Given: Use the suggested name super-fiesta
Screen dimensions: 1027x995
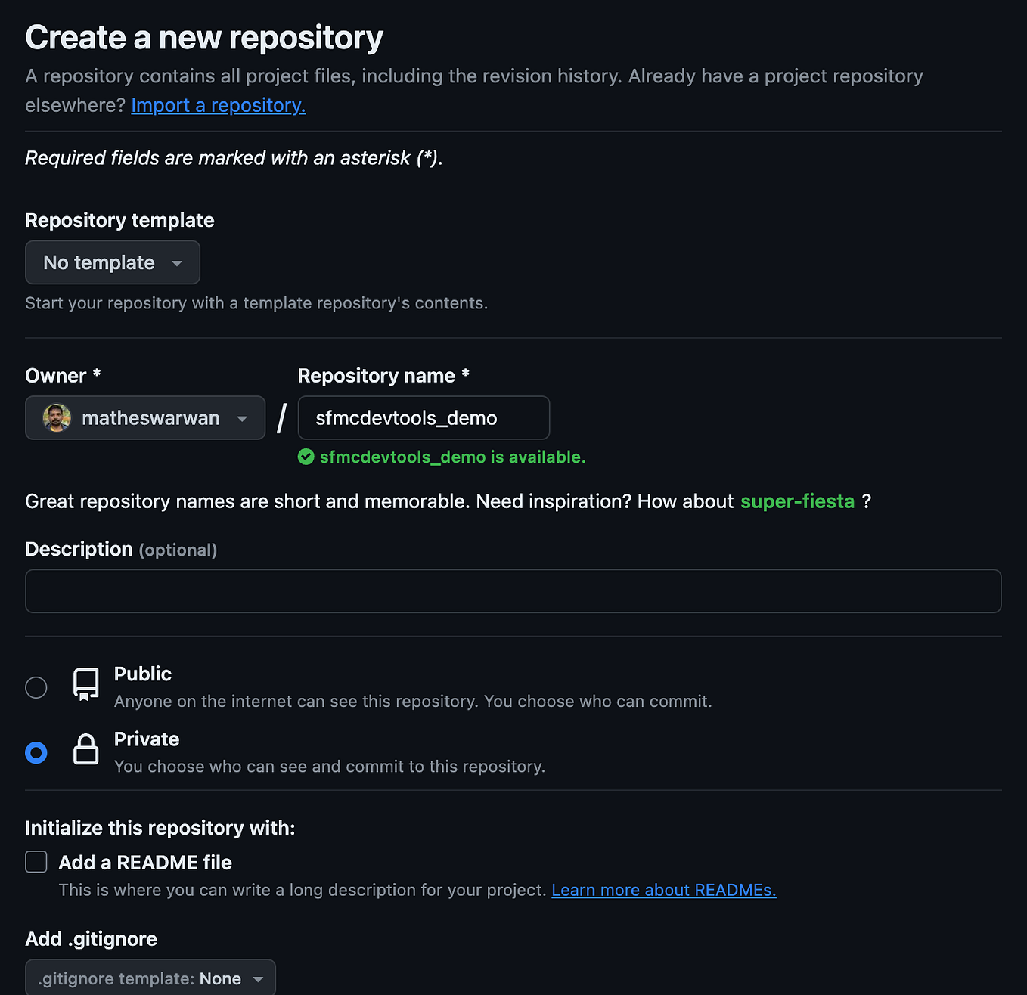Looking at the screenshot, I should 797,501.
